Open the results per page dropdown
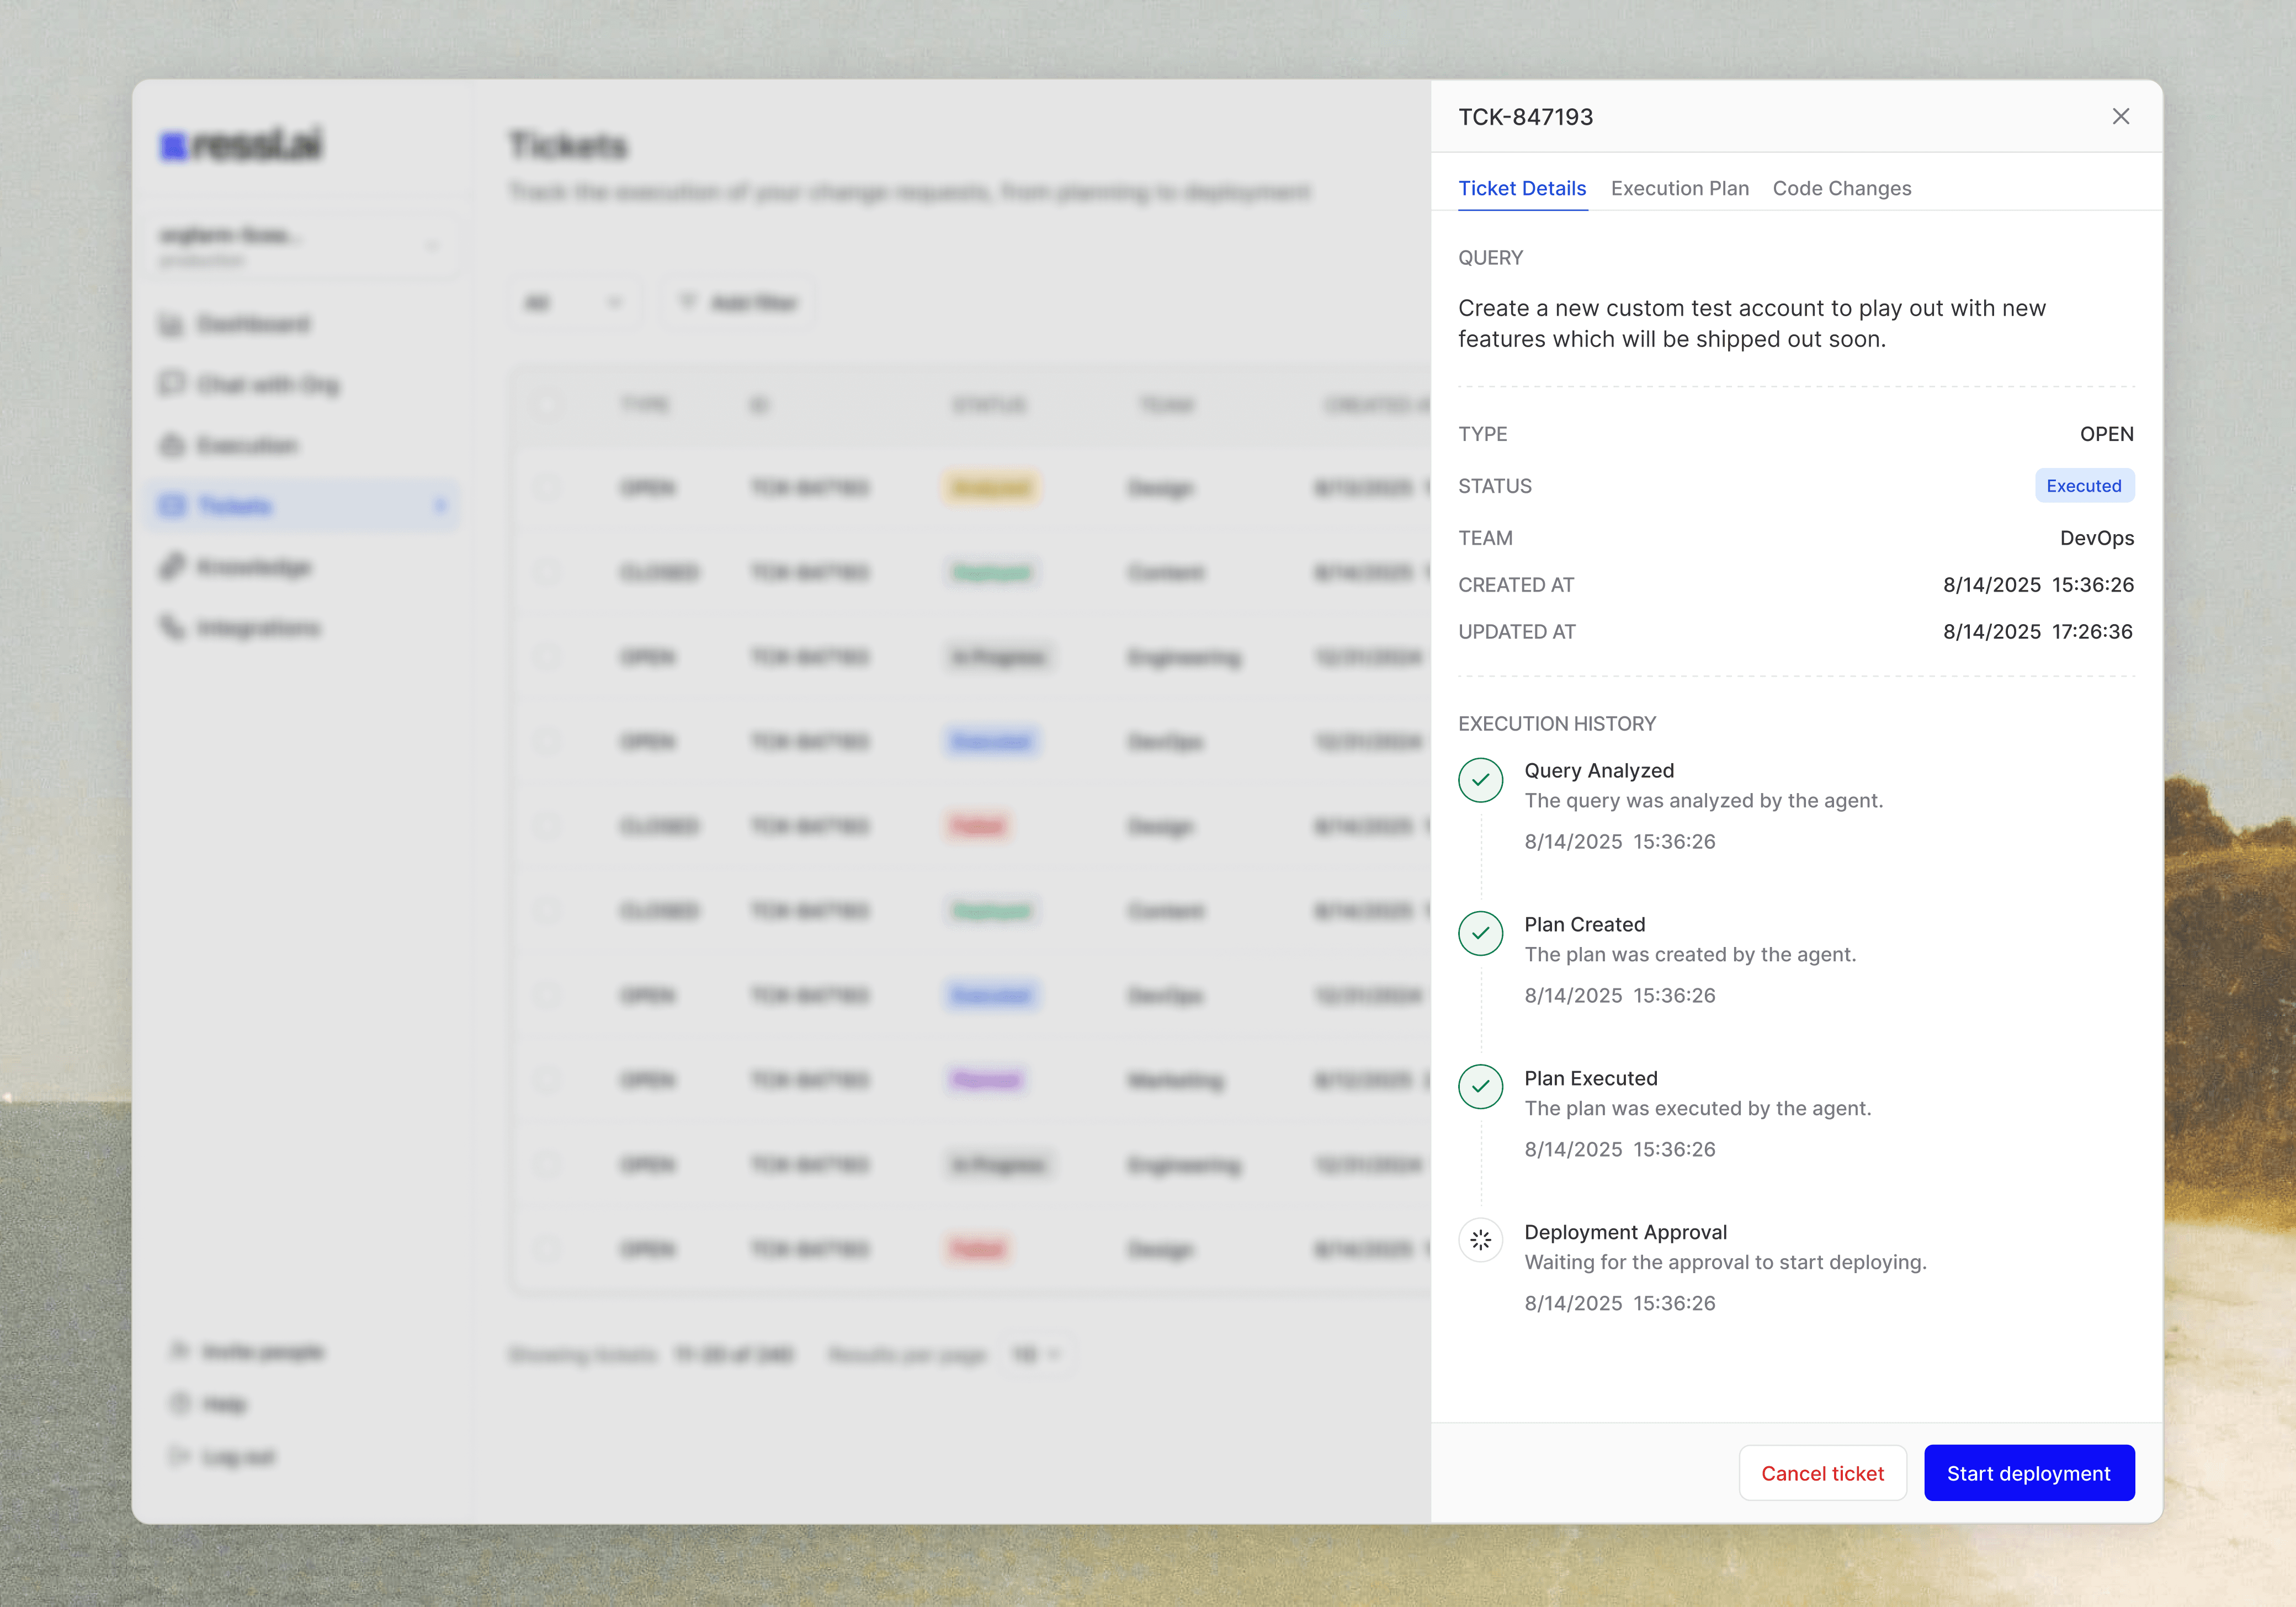2296x1607 pixels. click(1037, 1355)
